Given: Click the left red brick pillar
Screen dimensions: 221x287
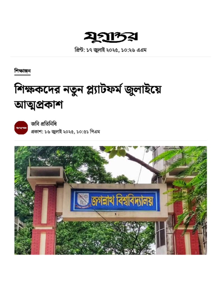Looking at the screenshot, I should pos(44,220).
